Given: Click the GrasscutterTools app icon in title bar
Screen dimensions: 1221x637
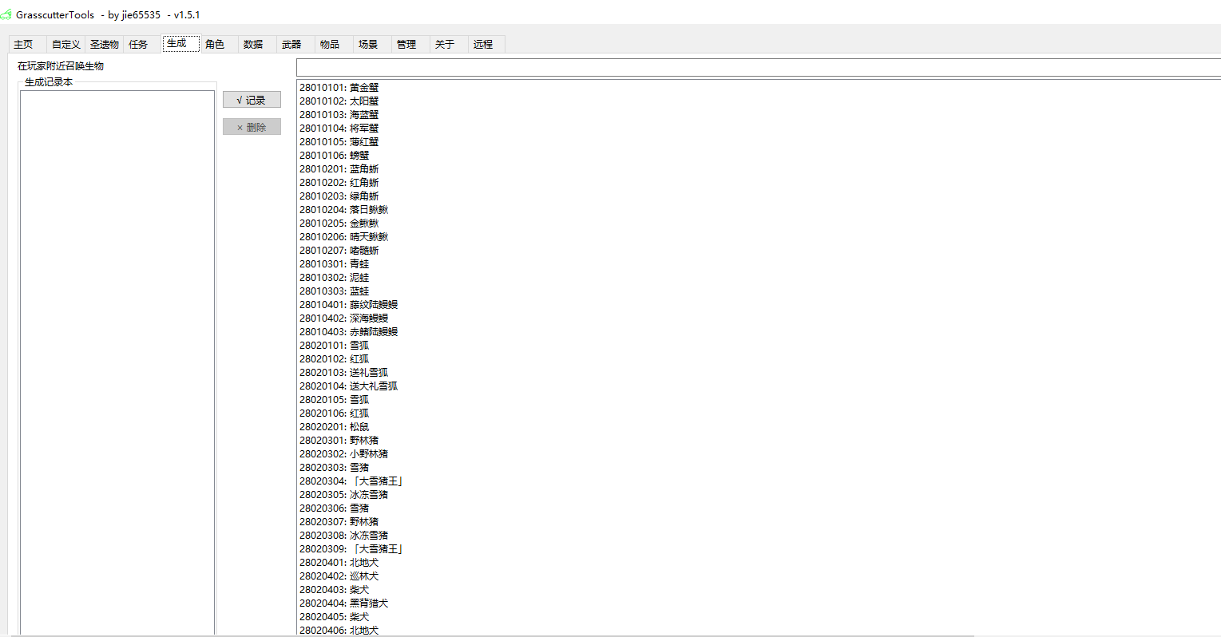Looking at the screenshot, I should [6, 15].
